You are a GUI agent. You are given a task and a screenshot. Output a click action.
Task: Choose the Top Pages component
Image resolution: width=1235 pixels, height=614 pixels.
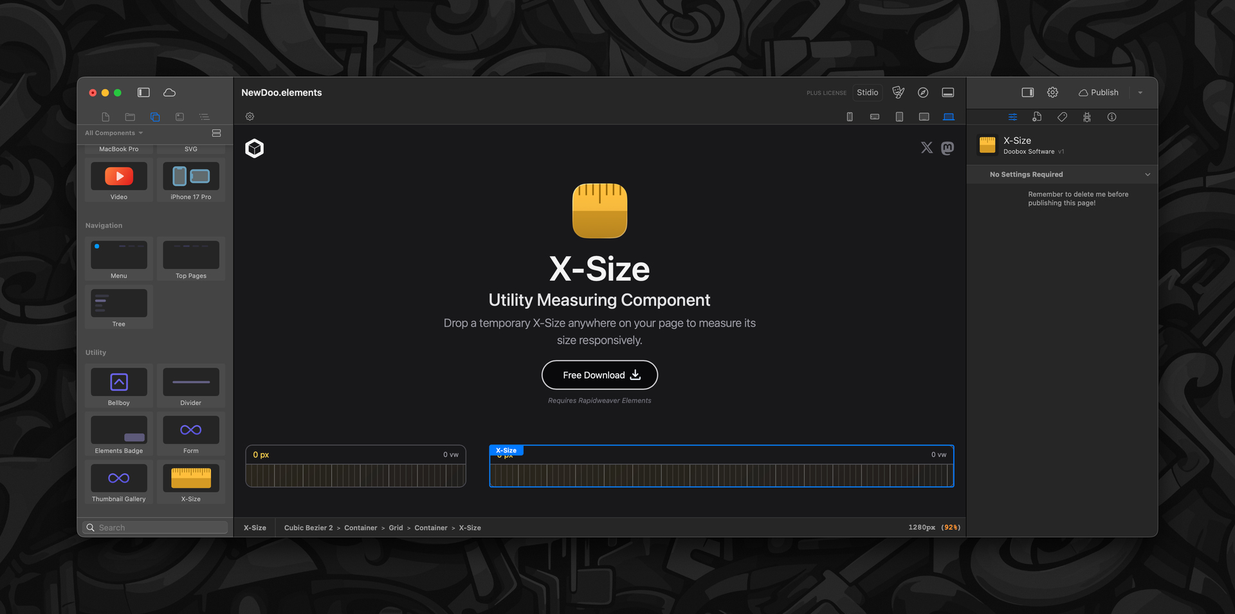(x=191, y=259)
